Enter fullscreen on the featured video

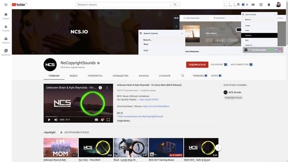[108, 120]
